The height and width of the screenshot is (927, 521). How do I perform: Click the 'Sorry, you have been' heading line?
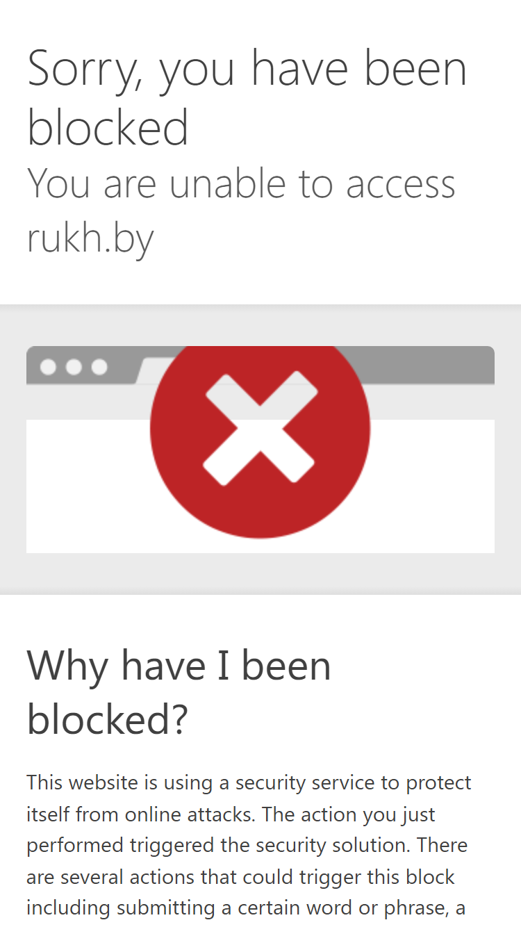pos(247,70)
